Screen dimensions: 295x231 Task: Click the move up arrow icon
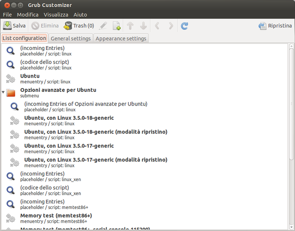coord(130,26)
